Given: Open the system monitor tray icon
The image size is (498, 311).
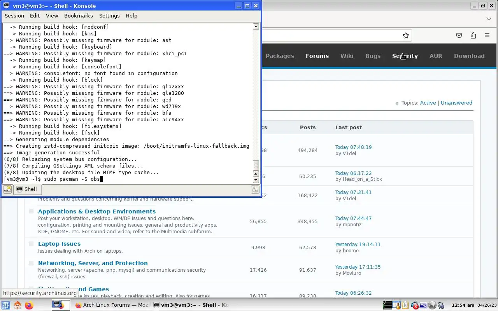Looking at the screenshot, I should [x=387, y=305].
